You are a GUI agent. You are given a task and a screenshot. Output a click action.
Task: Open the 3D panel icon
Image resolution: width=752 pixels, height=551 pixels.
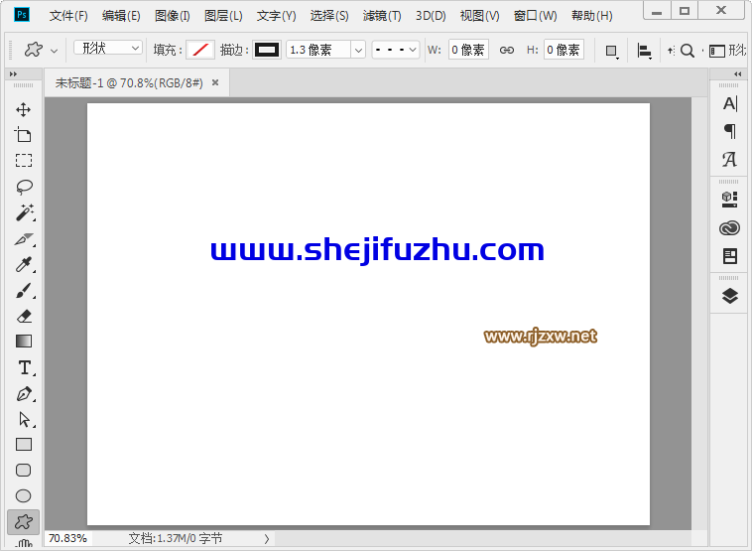coord(730,200)
